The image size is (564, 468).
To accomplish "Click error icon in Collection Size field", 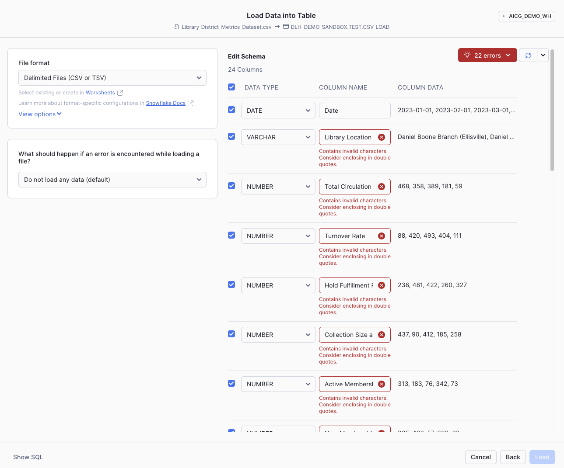I will click(x=382, y=335).
